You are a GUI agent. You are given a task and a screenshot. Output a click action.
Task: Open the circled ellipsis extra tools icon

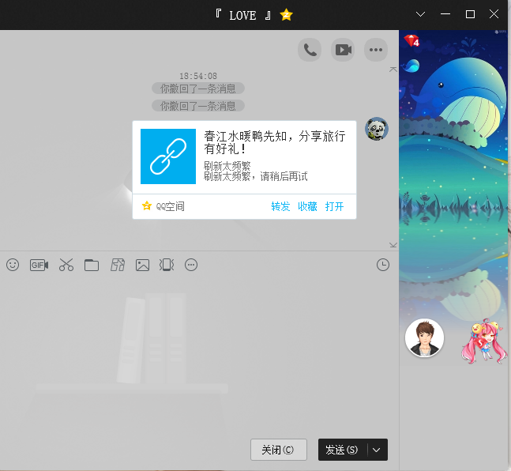pos(191,265)
